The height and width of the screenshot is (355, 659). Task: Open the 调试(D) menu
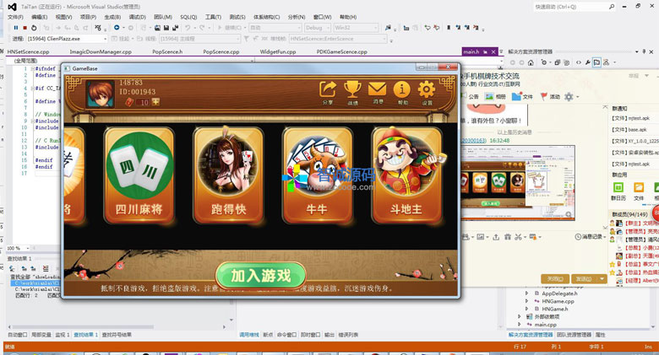(x=138, y=16)
